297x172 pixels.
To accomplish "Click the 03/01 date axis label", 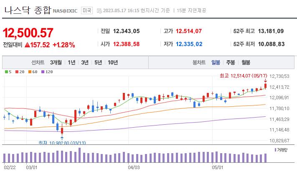I will pyautogui.click(x=32, y=167).
